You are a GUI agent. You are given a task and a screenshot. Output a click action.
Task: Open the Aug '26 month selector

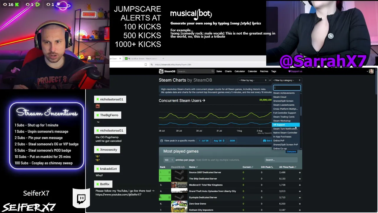point(219,141)
